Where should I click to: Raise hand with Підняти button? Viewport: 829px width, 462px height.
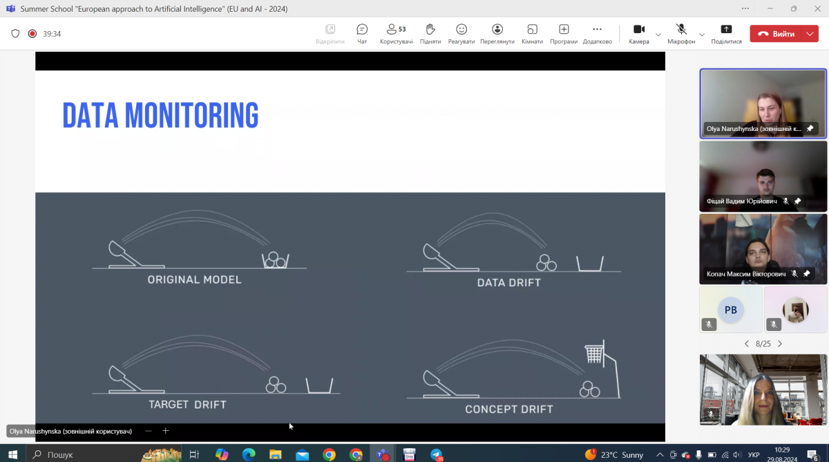(x=430, y=33)
